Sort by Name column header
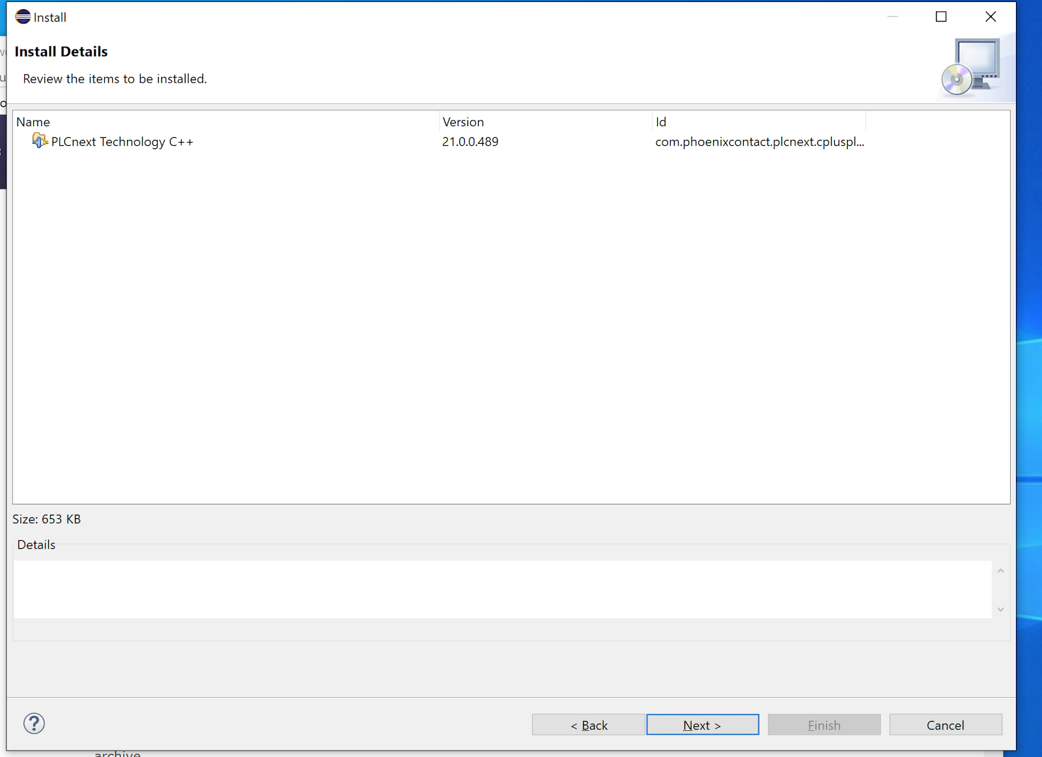 tap(225, 122)
